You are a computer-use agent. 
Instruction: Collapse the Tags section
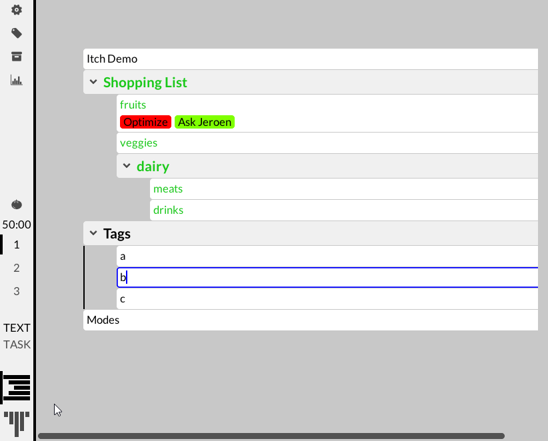(93, 233)
